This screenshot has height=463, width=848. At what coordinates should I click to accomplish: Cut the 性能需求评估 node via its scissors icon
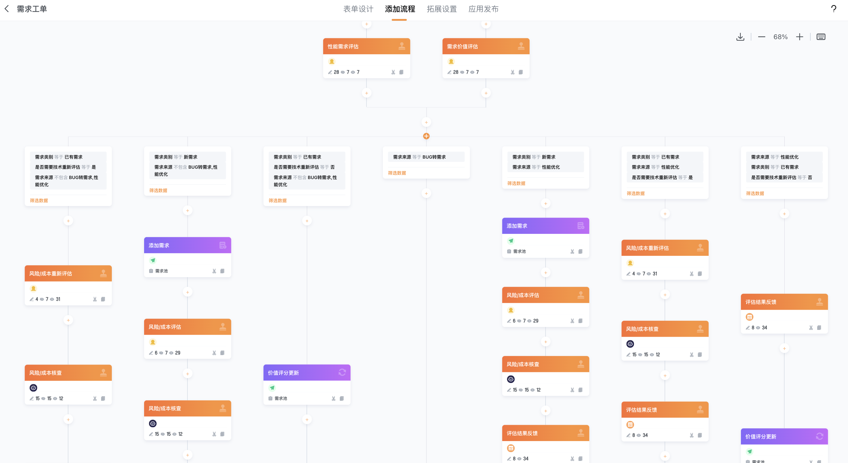[x=393, y=72]
